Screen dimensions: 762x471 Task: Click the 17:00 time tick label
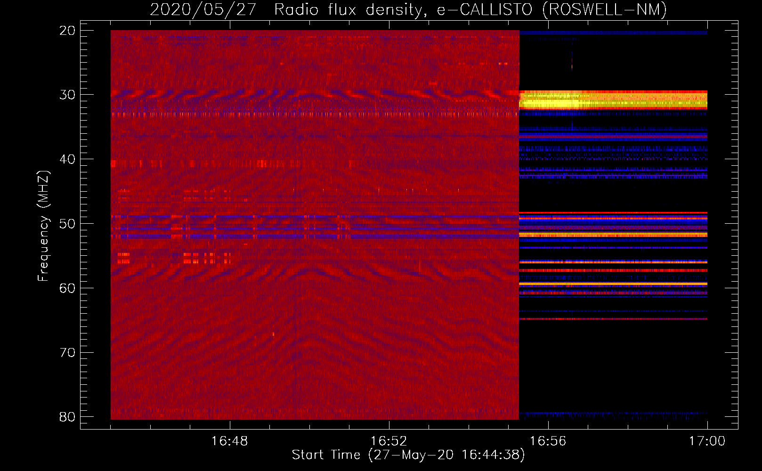(707, 441)
